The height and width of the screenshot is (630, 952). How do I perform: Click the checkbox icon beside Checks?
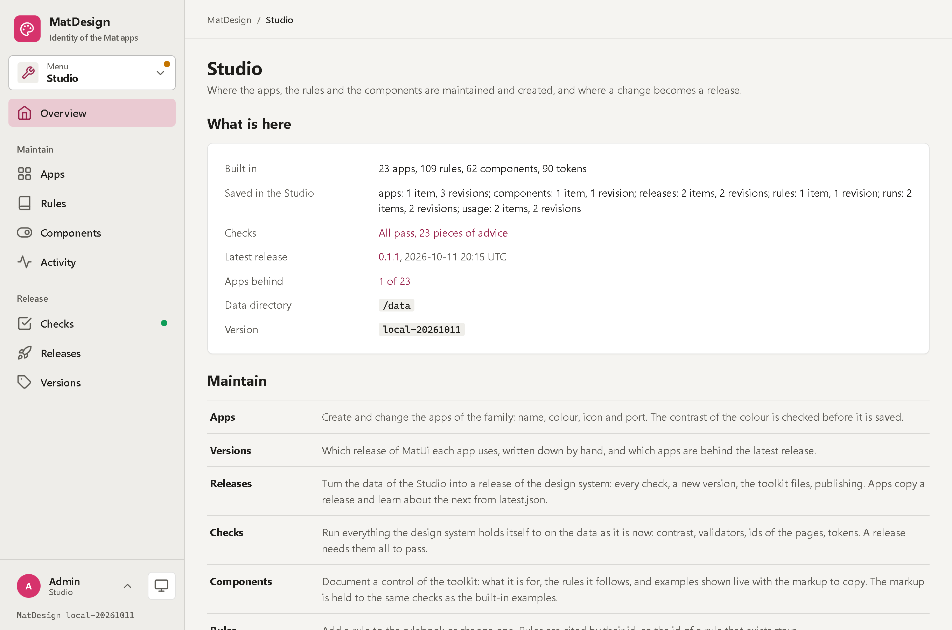click(24, 323)
